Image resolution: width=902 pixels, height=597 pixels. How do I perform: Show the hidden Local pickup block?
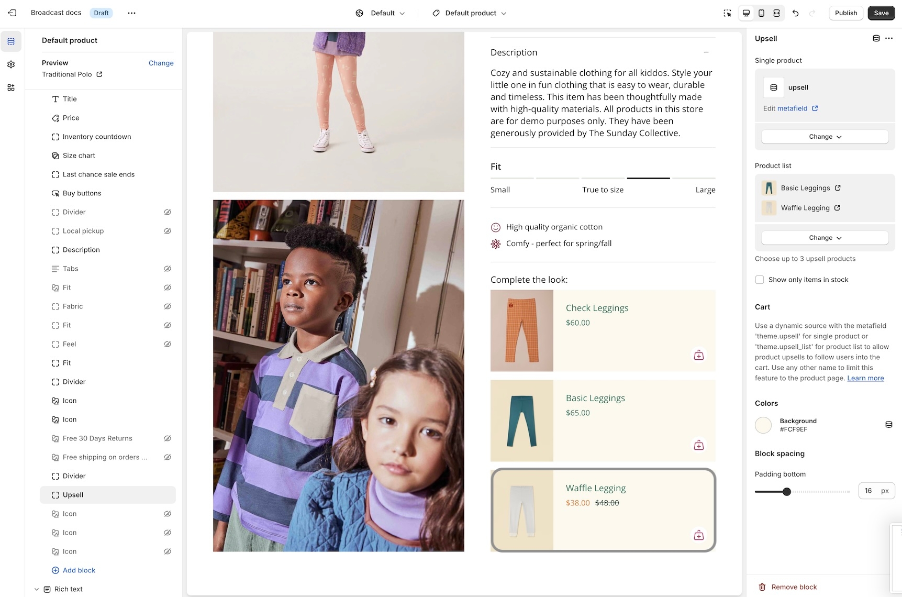[168, 231]
